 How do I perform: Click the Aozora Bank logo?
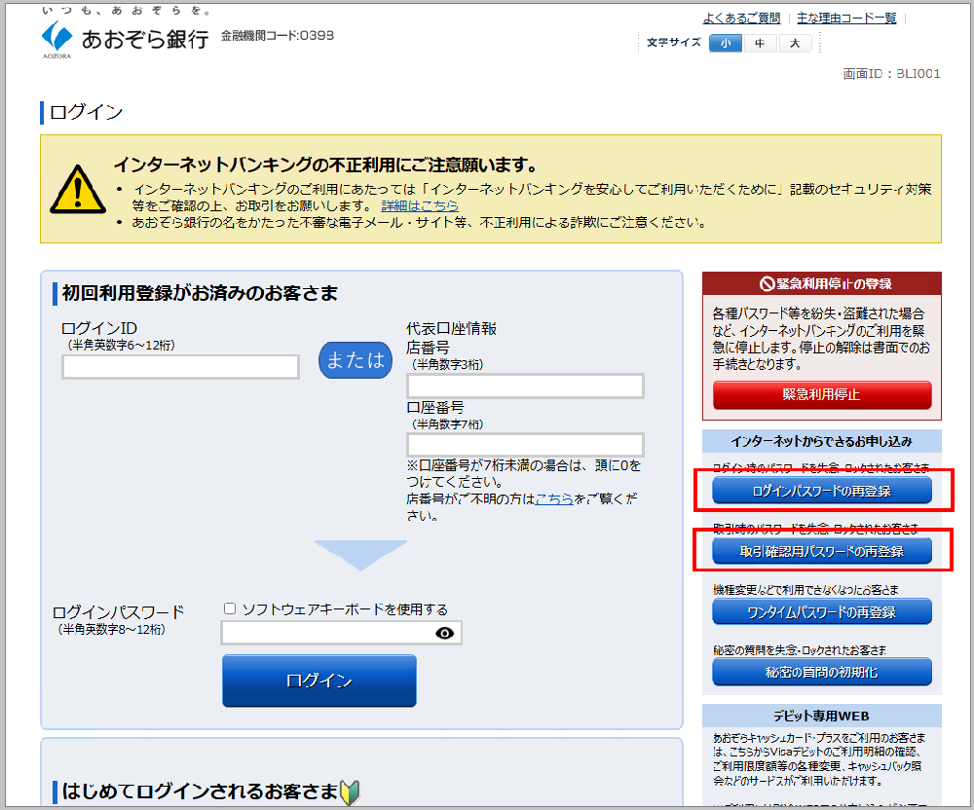[125, 39]
